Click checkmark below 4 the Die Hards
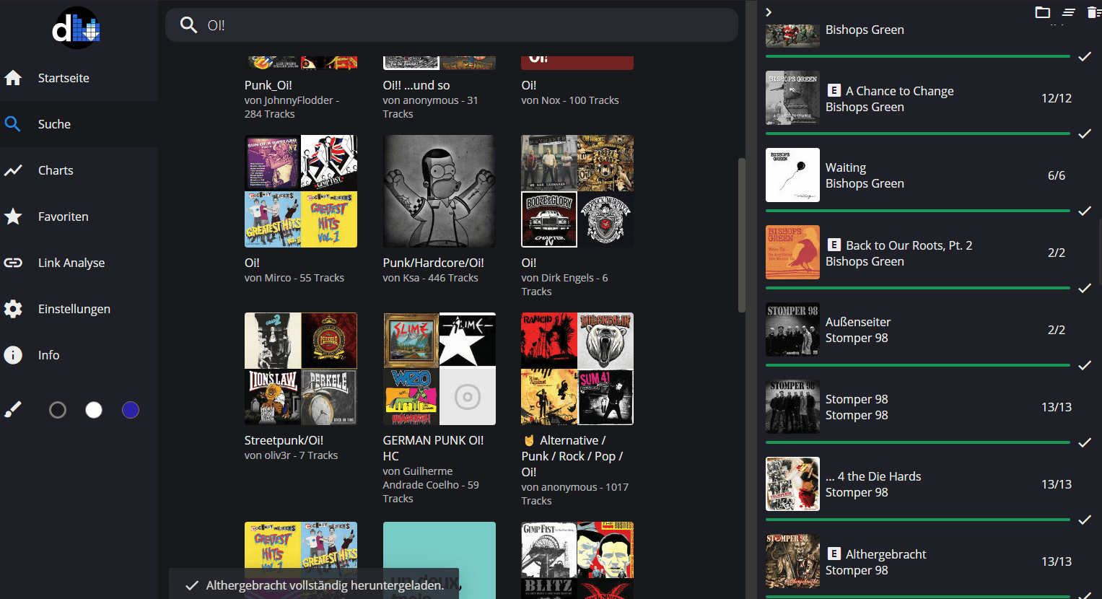Image resolution: width=1102 pixels, height=599 pixels. point(1085,520)
